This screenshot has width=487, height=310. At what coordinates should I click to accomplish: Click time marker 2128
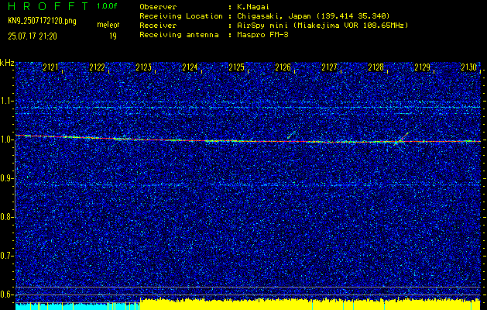click(376, 67)
